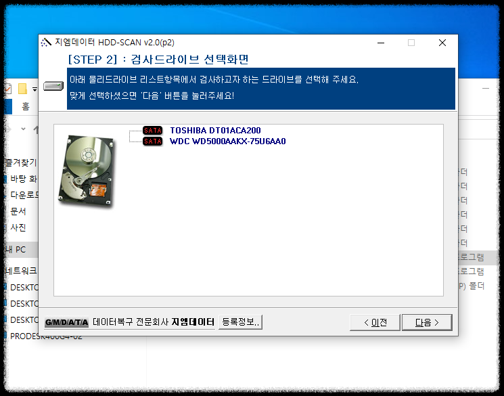The width and height of the screenshot is (504, 396).
Task: Minimize the HDD-SCAN window
Action: pos(381,43)
